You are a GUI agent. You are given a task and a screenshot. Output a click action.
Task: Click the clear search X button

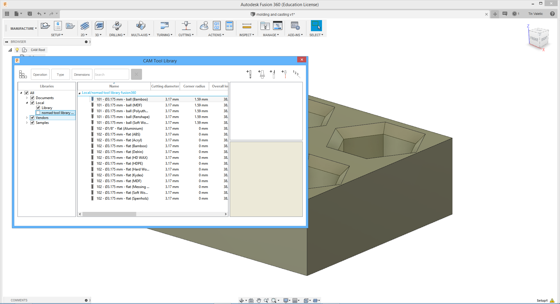[x=136, y=74]
